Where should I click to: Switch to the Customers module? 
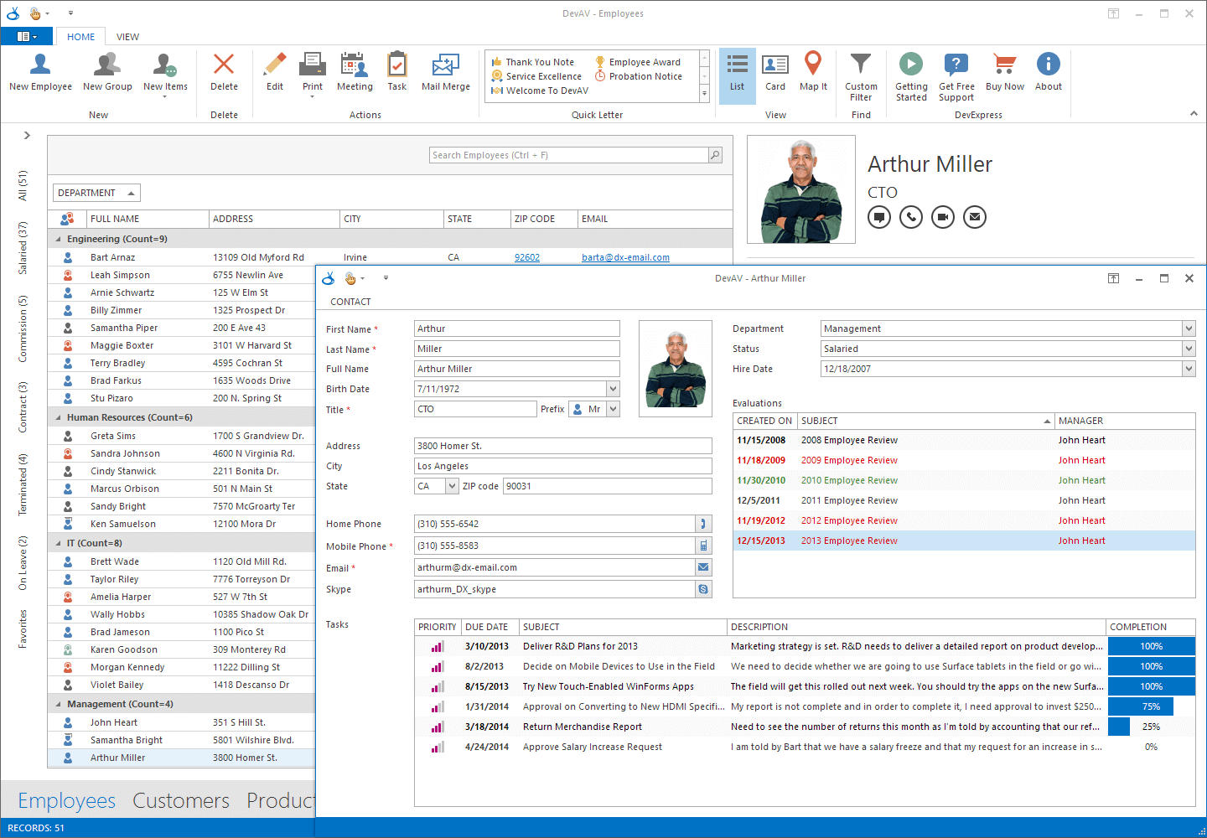[181, 801]
